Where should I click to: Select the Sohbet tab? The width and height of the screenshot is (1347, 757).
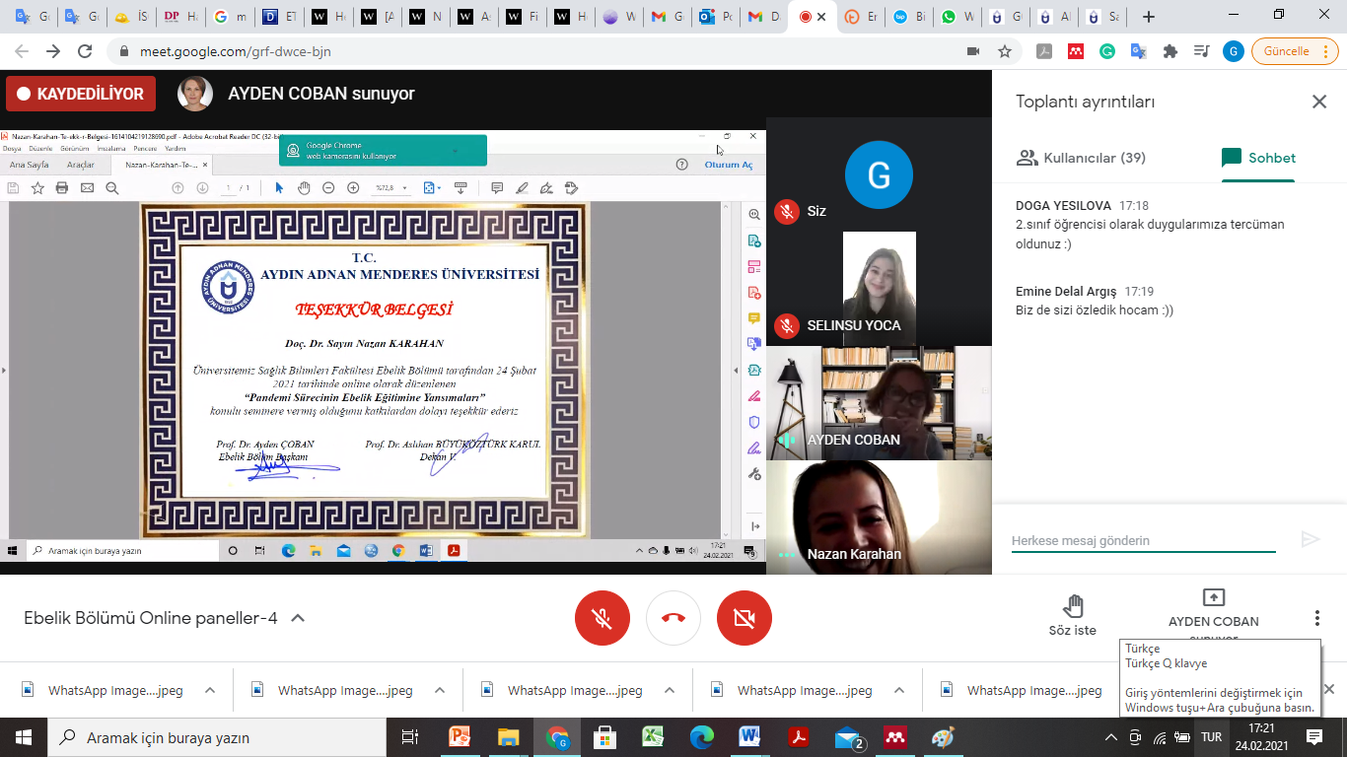coord(1258,158)
